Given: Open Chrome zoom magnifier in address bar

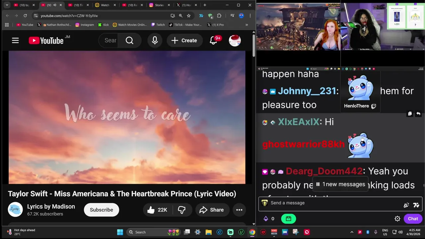Looking at the screenshot, I should 181,16.
